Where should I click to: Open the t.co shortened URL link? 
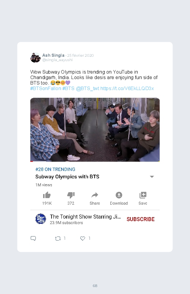coord(127,89)
